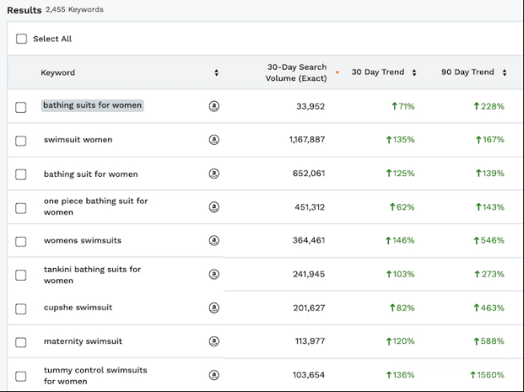
Task: Click Amazon icon in bathing suit for women row
Action: click(x=214, y=174)
